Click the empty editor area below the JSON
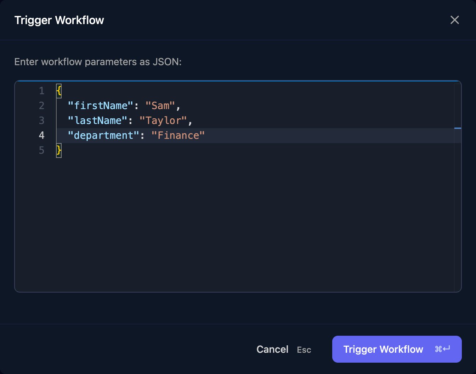This screenshot has width=476, height=374. [255, 225]
